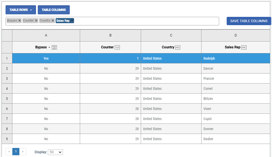Select the No value in row 2
The width and height of the screenshot is (272, 157).
(x=46, y=68)
